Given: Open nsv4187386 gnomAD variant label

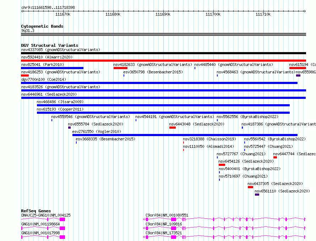Looking at the screenshot, I should pyautogui.click(x=279, y=124).
